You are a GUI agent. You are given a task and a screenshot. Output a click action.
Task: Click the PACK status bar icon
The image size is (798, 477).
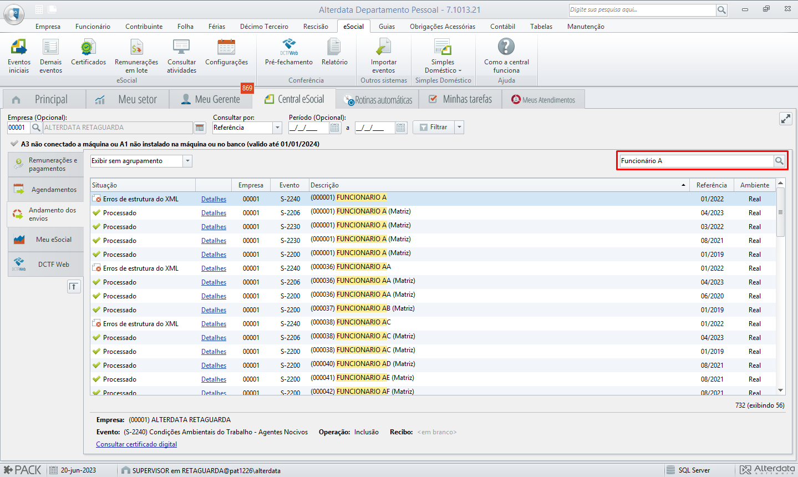coord(23,470)
